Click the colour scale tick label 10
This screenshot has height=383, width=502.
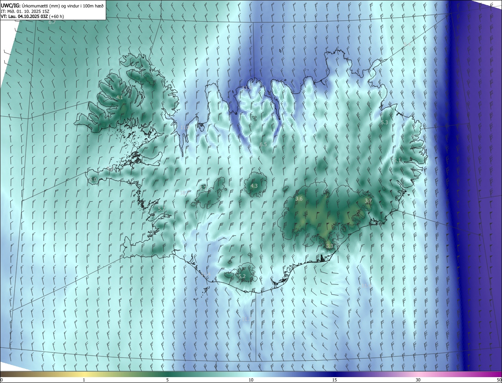[x=251, y=380]
